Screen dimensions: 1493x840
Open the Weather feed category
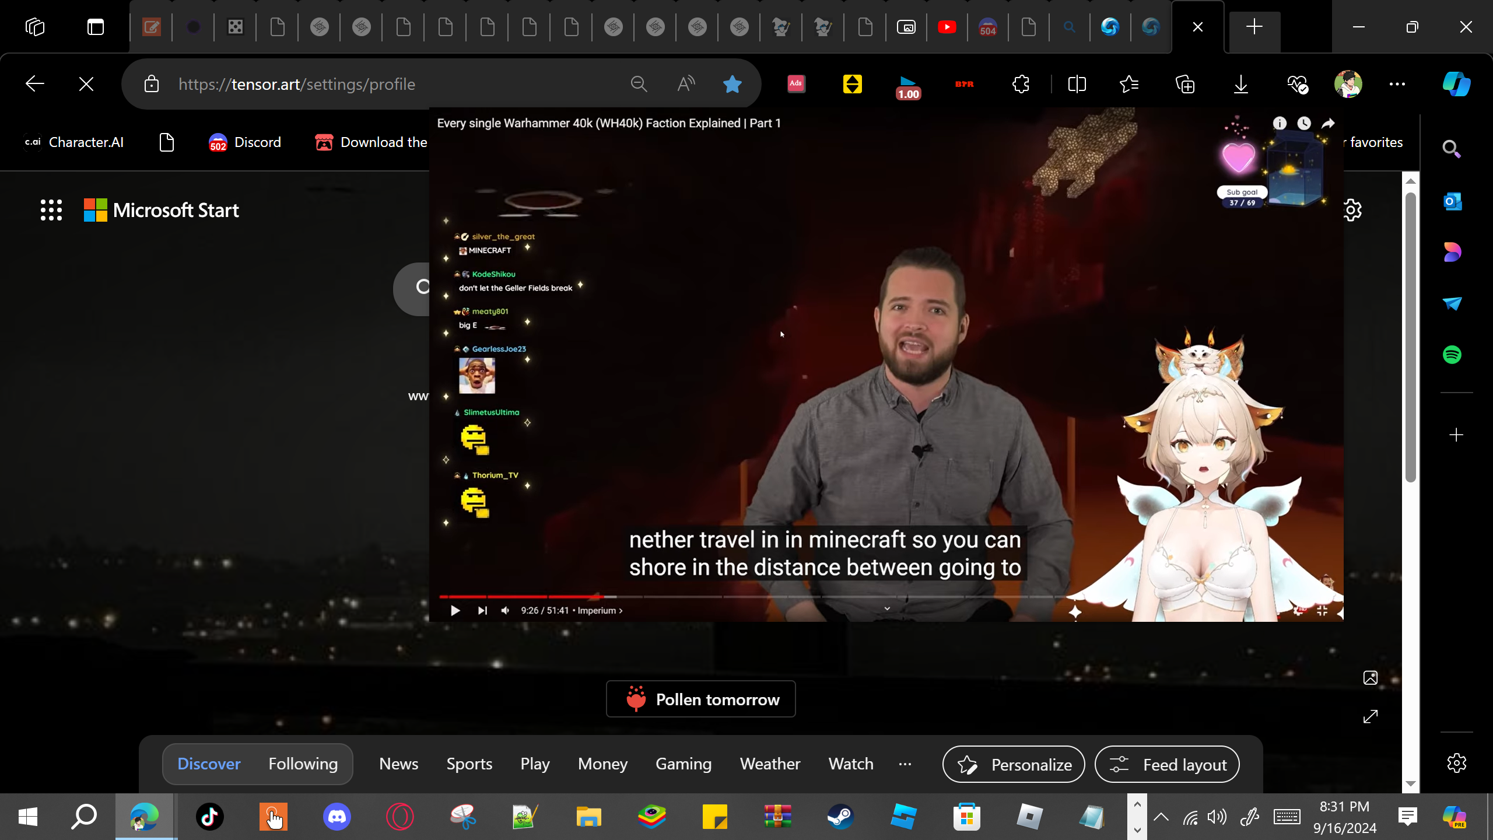coord(770,764)
